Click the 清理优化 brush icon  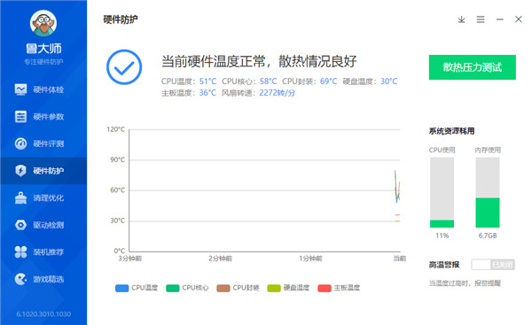click(x=20, y=197)
